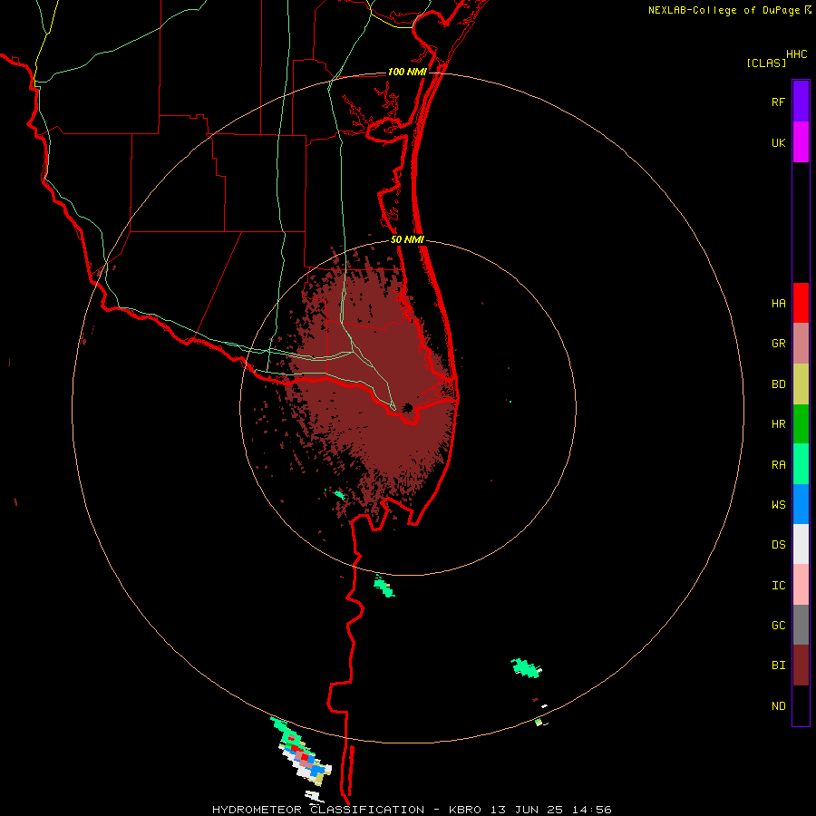Click the 'DS' legend label
This screenshot has height=816, width=816.
click(778, 545)
